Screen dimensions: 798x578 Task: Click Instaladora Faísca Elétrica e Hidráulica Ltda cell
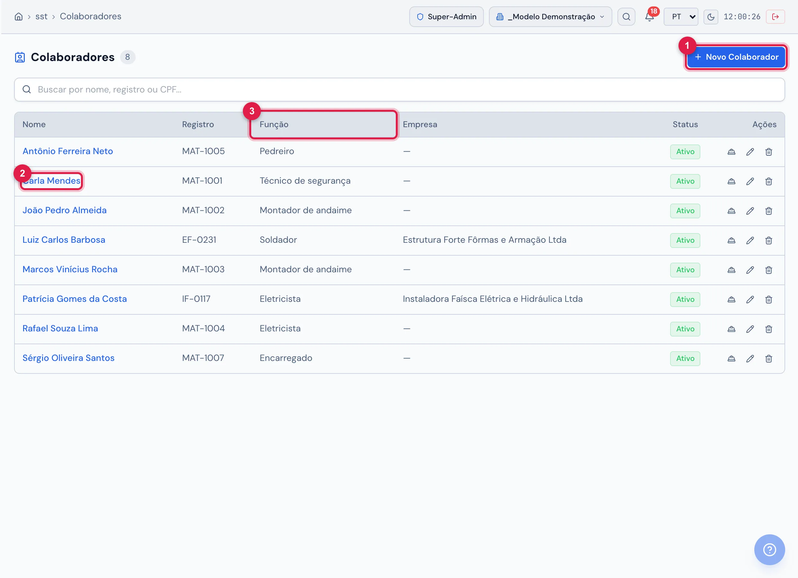(492, 299)
